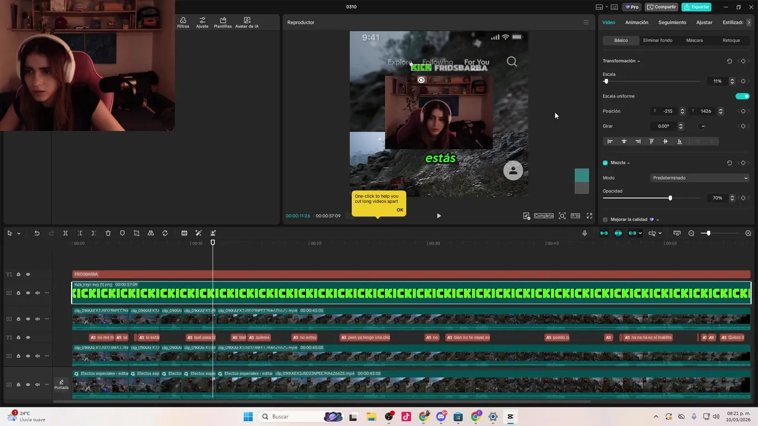Click the Opacidad slider handle
The image size is (758, 426).
coord(670,198)
